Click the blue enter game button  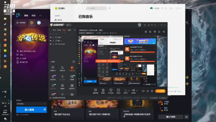[29, 110]
